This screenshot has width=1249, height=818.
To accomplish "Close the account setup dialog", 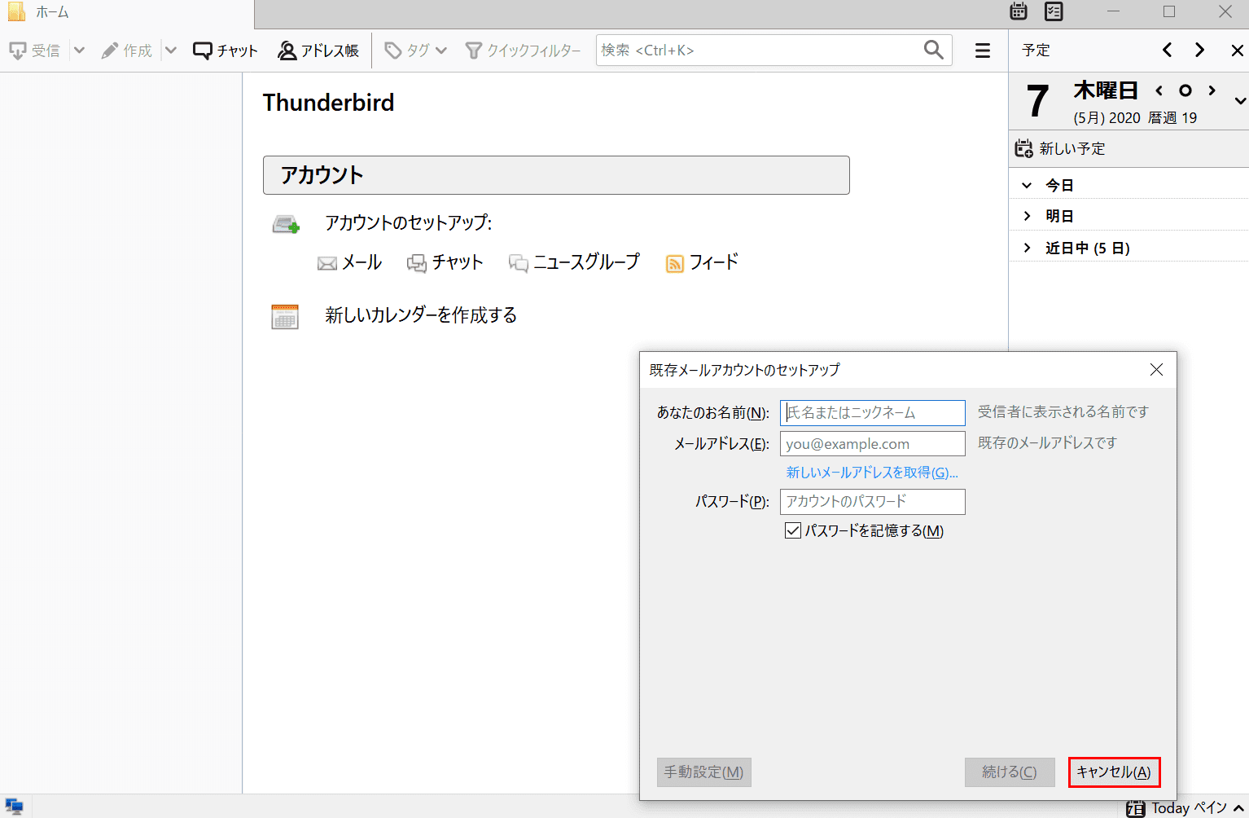I will 1156,370.
